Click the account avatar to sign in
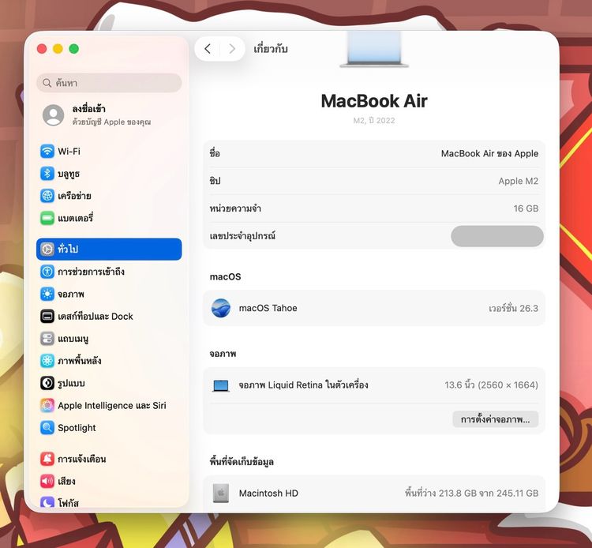Image resolution: width=592 pixels, height=548 pixels. click(x=53, y=115)
